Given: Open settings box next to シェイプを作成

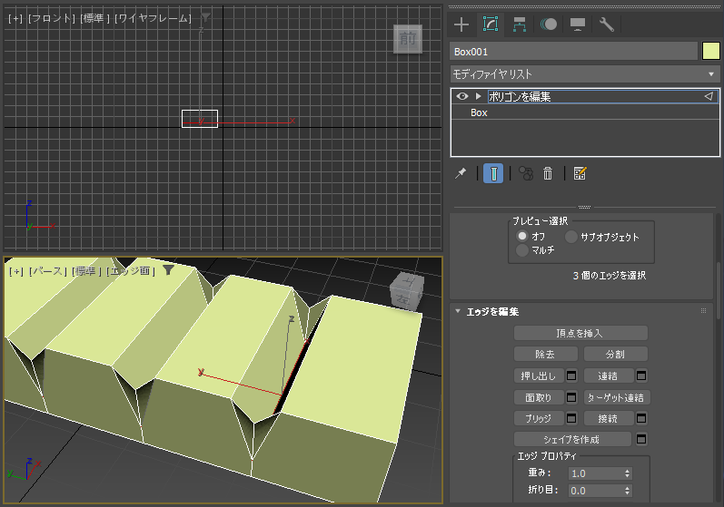Looking at the screenshot, I should (641, 439).
